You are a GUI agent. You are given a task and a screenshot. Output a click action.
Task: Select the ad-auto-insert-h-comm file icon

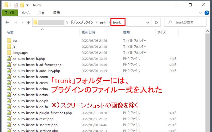(x=9, y=77)
